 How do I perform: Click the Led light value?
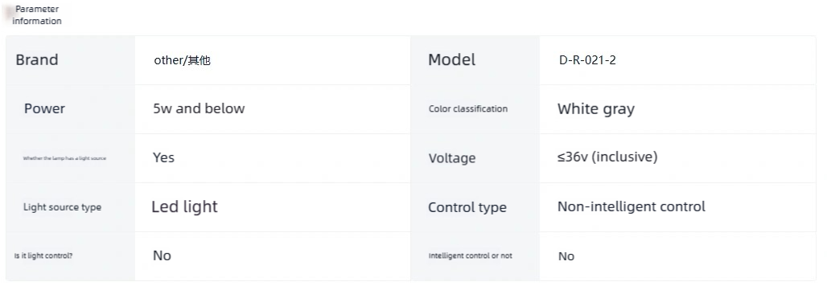point(184,206)
